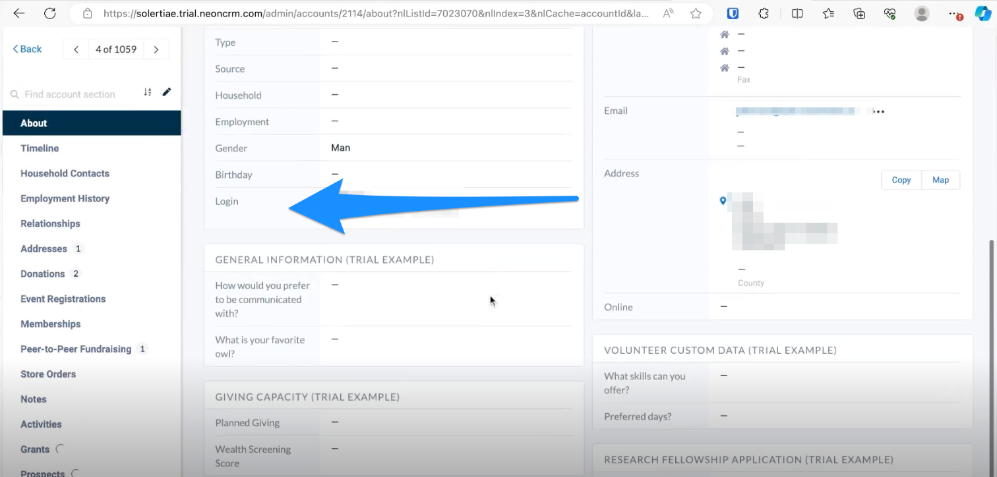Screen dimensions: 997x477
Task: View site info via the lock icon
Action: pyautogui.click(x=87, y=13)
